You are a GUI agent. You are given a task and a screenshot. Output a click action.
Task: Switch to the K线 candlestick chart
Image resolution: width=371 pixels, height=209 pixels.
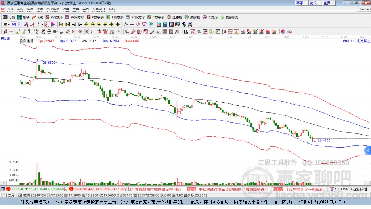coord(37,17)
